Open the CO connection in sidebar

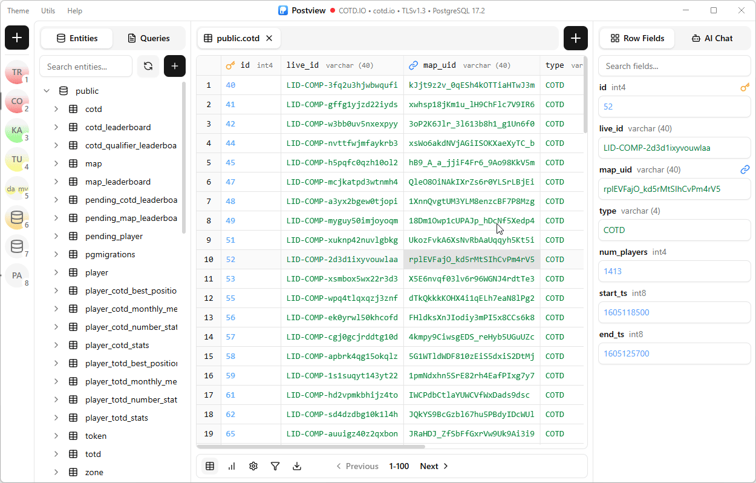click(17, 102)
